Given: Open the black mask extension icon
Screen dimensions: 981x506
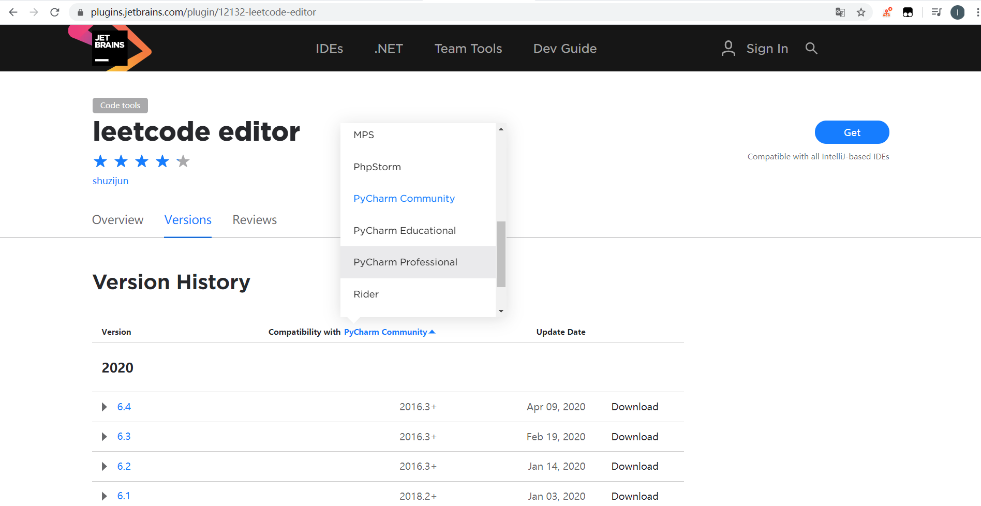Looking at the screenshot, I should (908, 12).
